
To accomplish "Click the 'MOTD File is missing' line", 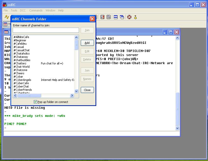I will 25,108.
